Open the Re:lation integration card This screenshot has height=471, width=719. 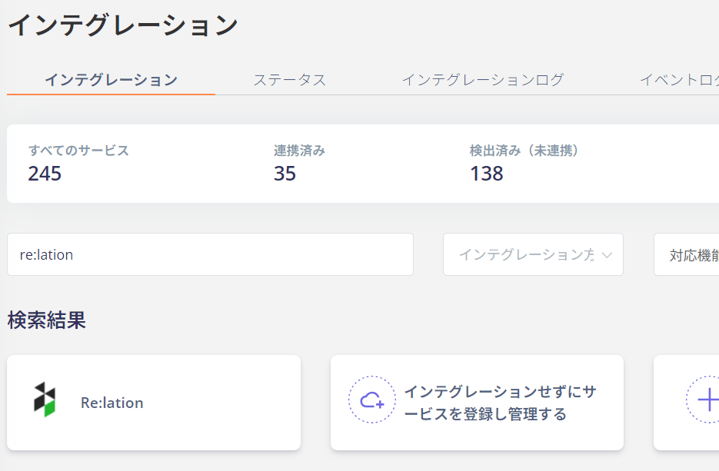(x=154, y=403)
